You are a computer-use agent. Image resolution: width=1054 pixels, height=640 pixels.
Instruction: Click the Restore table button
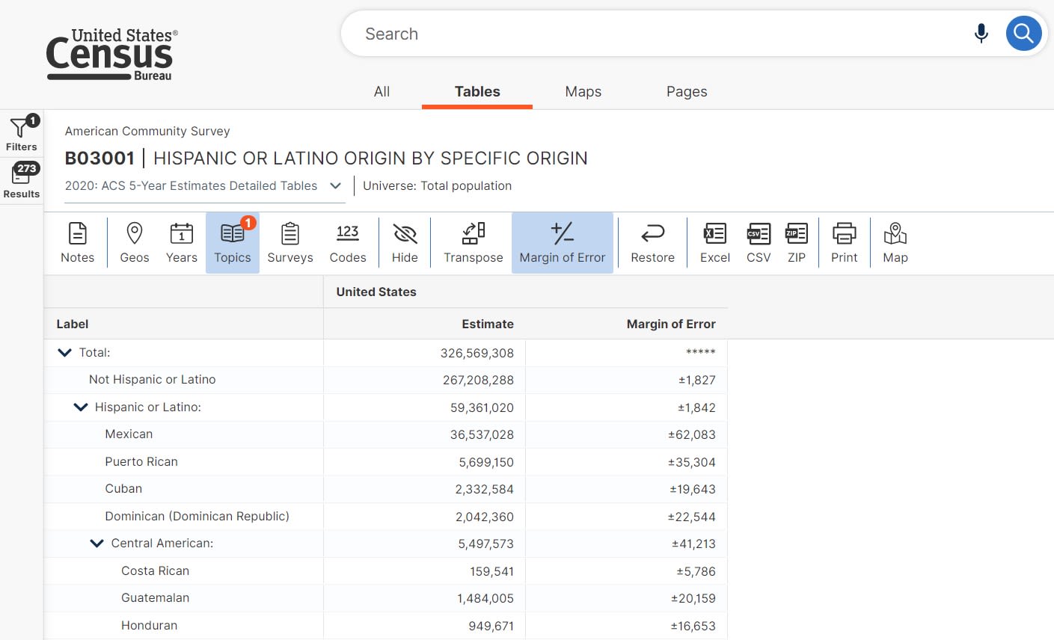pyautogui.click(x=652, y=241)
